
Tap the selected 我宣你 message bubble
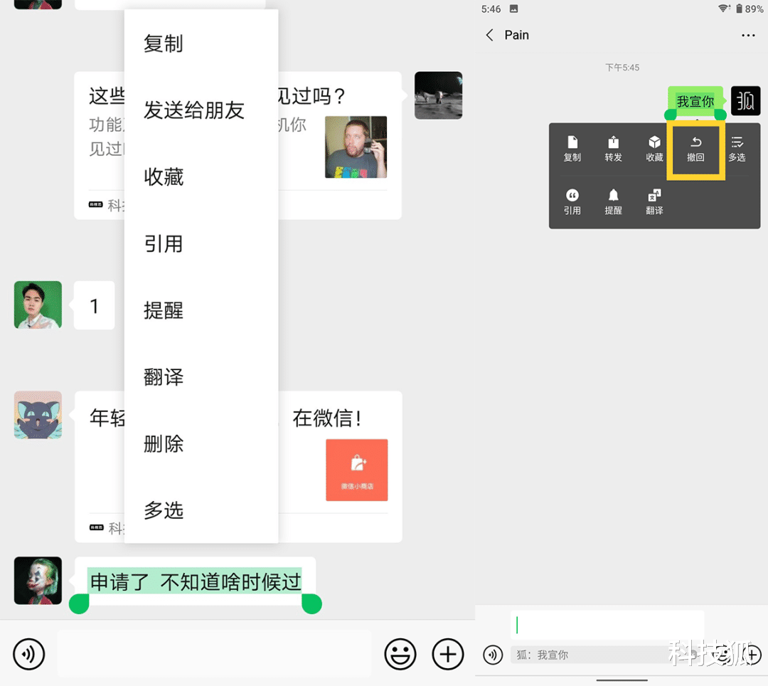pos(695,101)
